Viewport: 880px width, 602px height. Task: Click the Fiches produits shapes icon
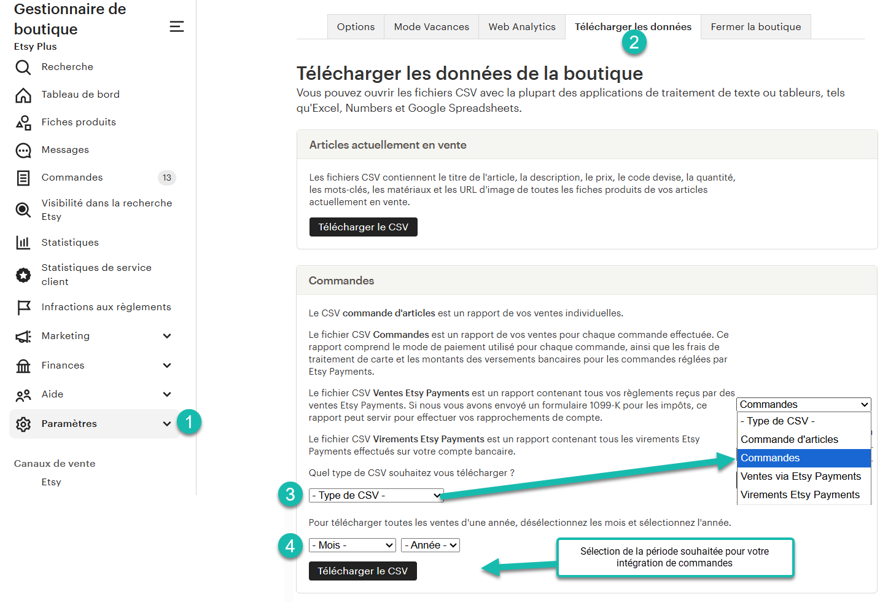(23, 122)
